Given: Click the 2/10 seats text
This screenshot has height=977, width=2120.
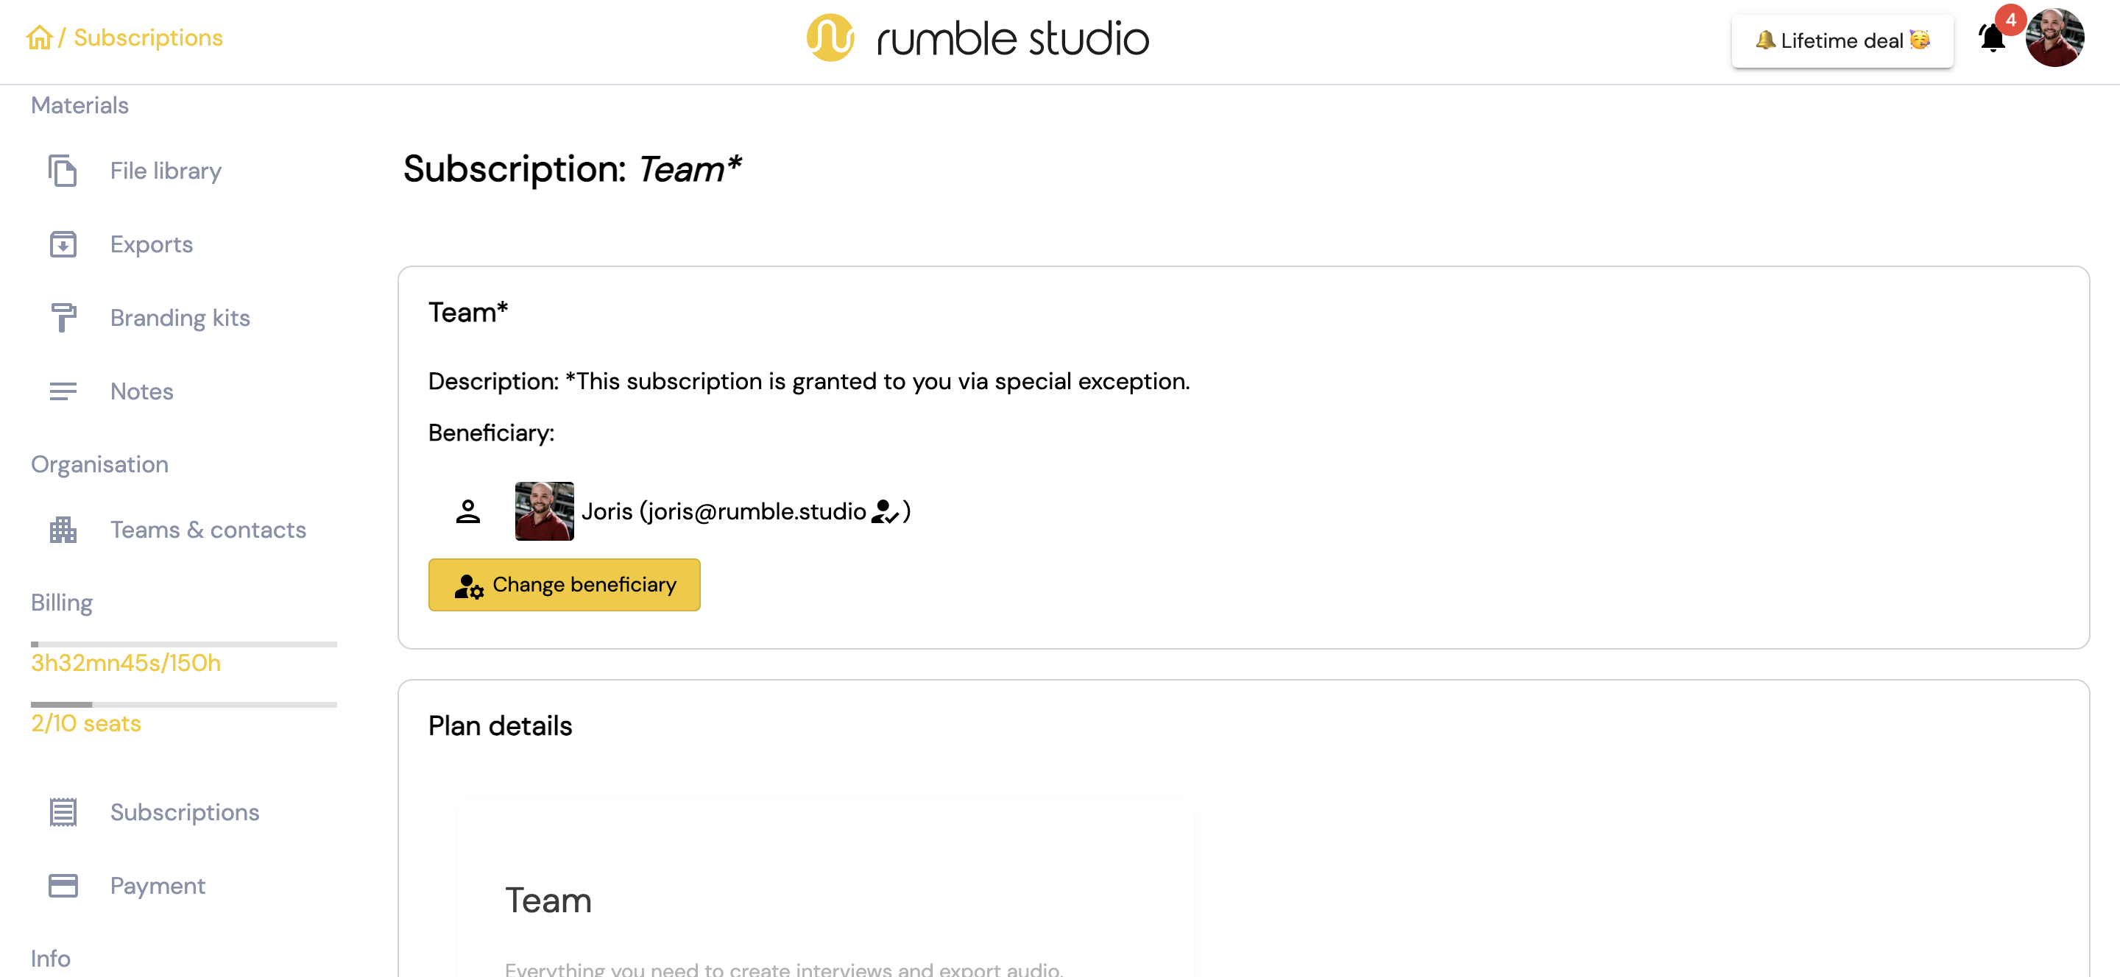Looking at the screenshot, I should coord(85,723).
